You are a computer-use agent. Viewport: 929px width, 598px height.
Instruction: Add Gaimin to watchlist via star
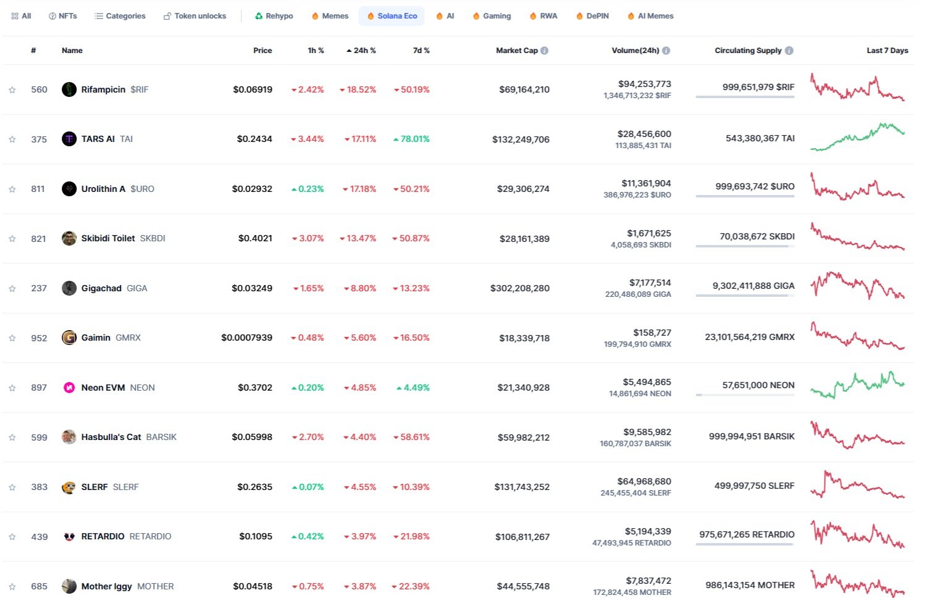[x=12, y=338]
